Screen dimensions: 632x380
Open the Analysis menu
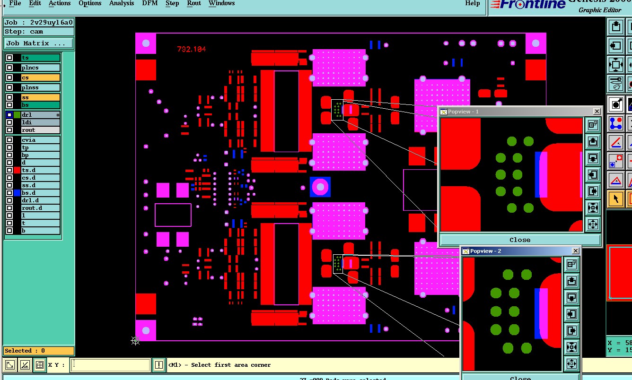122,3
